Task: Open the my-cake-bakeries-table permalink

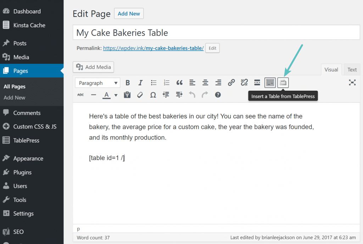Action: coord(153,48)
